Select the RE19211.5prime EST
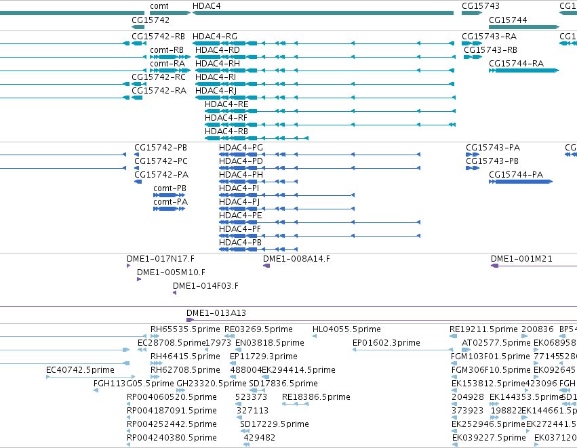The width and height of the screenshot is (577, 448). point(454,336)
